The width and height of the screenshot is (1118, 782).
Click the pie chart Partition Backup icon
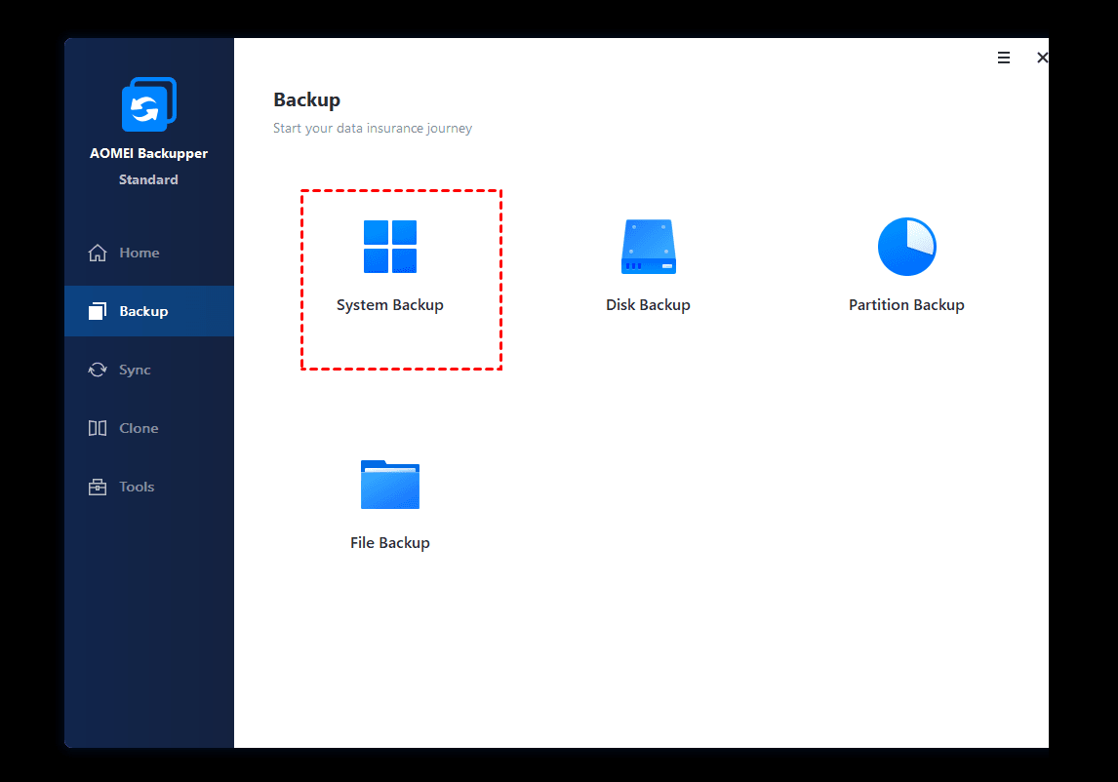click(x=906, y=247)
